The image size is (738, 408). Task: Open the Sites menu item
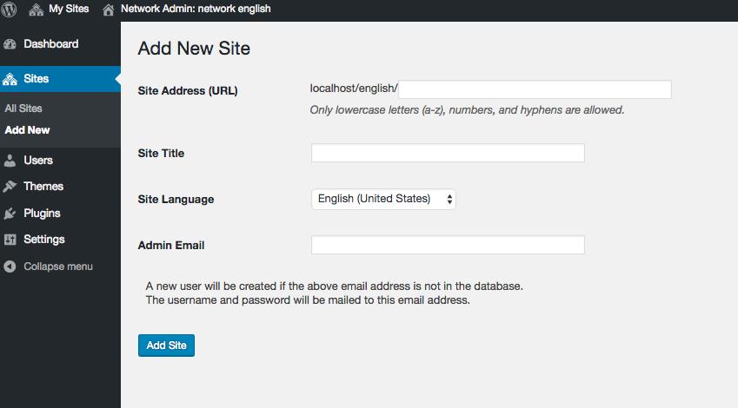pyautogui.click(x=60, y=79)
